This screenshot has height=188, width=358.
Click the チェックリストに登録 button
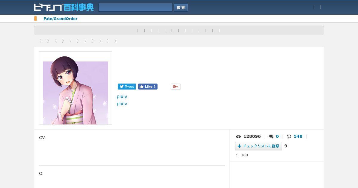pos(258,146)
